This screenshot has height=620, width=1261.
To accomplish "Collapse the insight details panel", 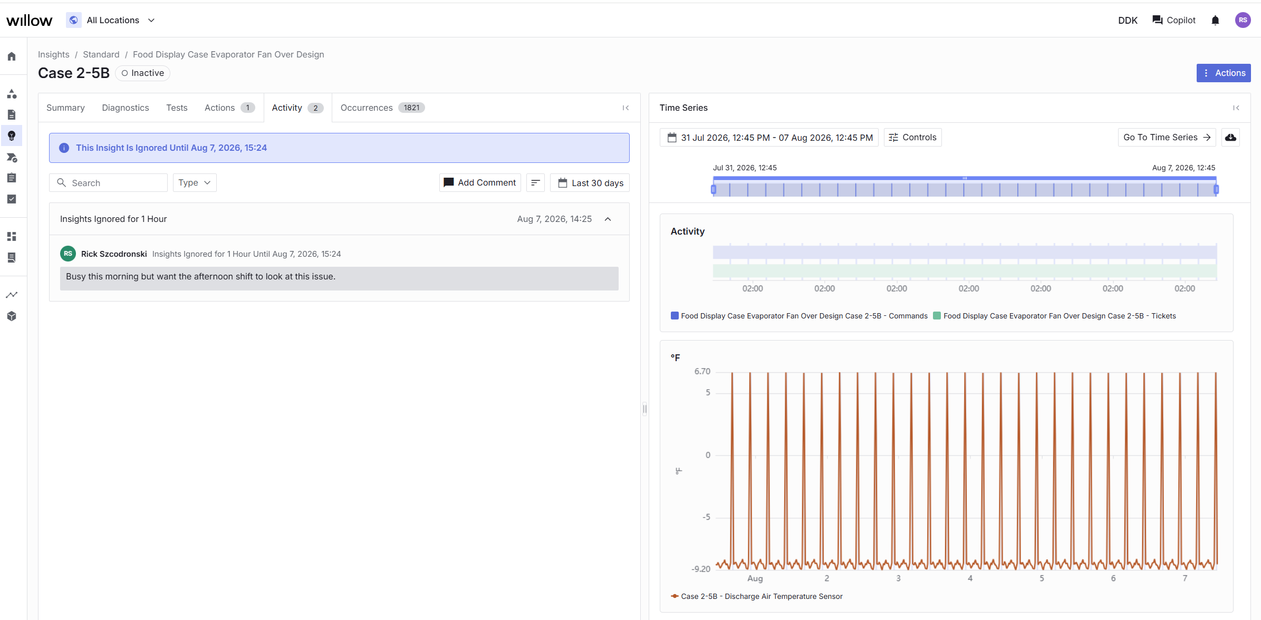I will click(x=625, y=108).
